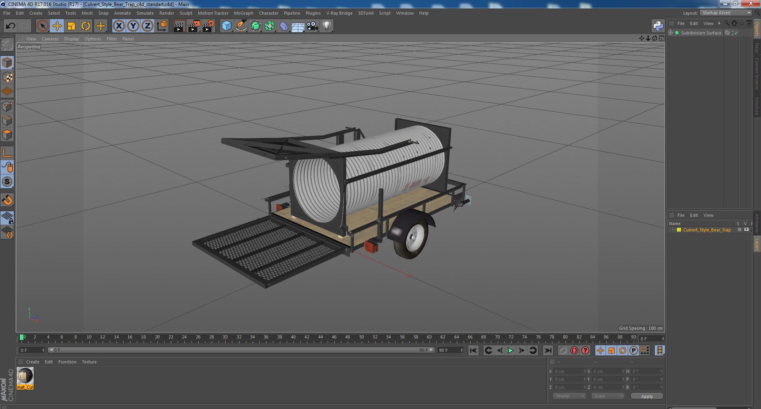This screenshot has width=761, height=409.
Task: Switch to Points mode
Action: 7,106
